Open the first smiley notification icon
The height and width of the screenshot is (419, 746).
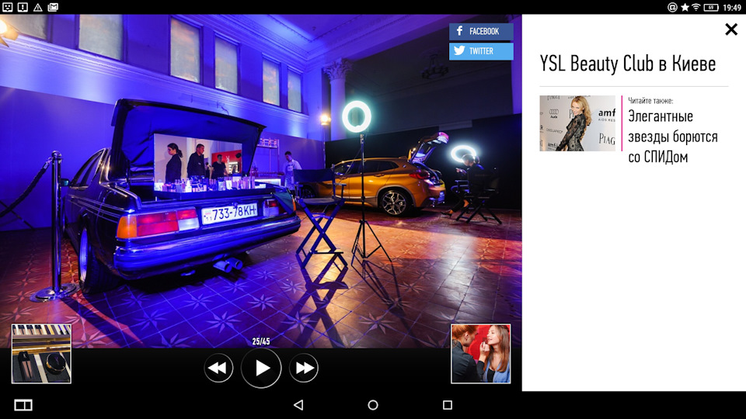tap(7, 7)
